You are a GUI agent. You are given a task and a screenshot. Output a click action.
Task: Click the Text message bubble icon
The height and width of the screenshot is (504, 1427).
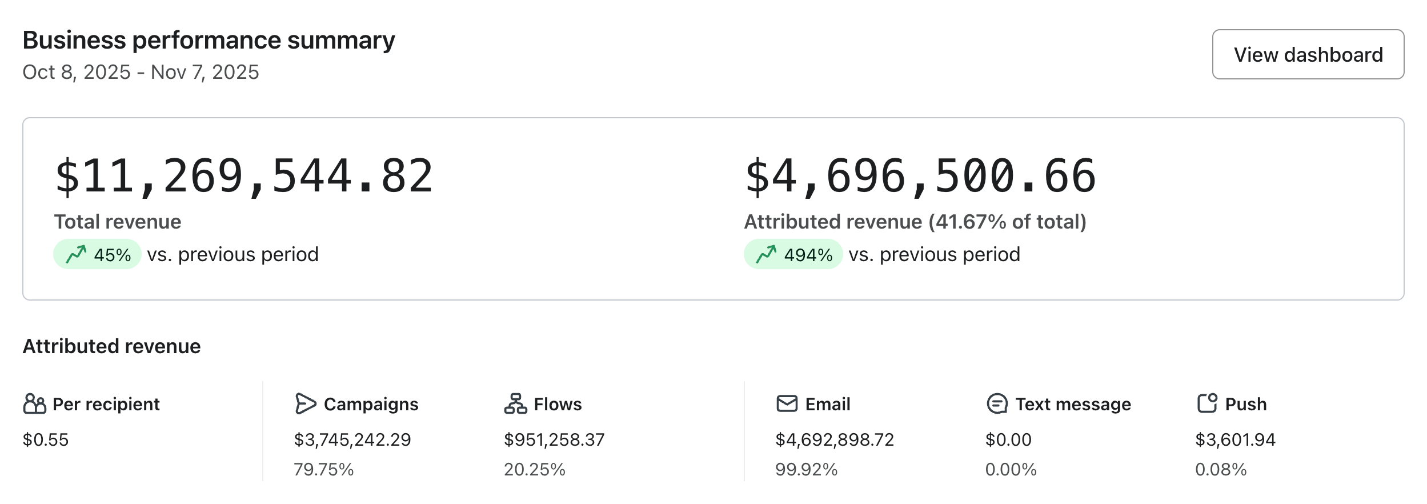pos(997,404)
